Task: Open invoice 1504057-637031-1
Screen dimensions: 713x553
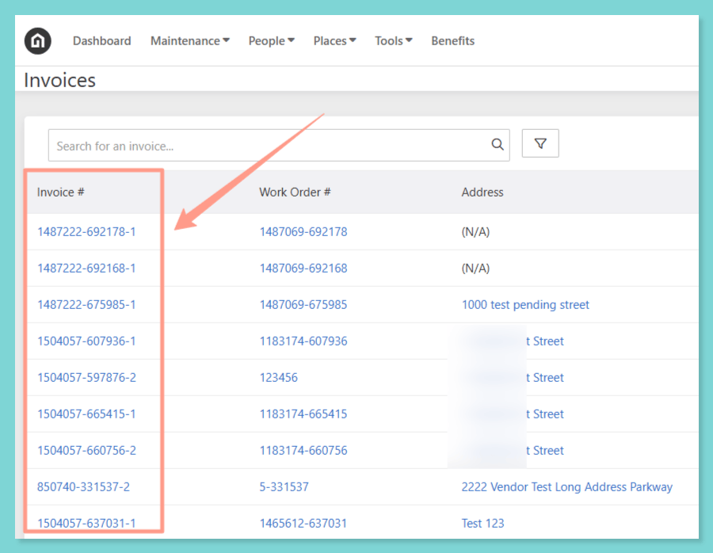Action: [x=86, y=524]
